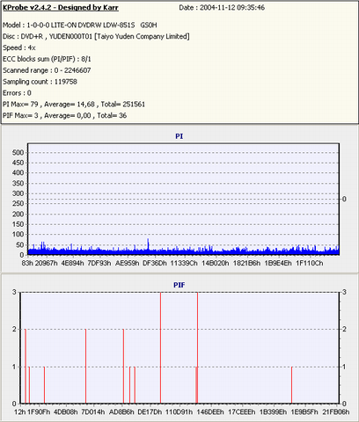Click the 83h label under PI chart
This screenshot has height=422, width=359.
pos(27,263)
